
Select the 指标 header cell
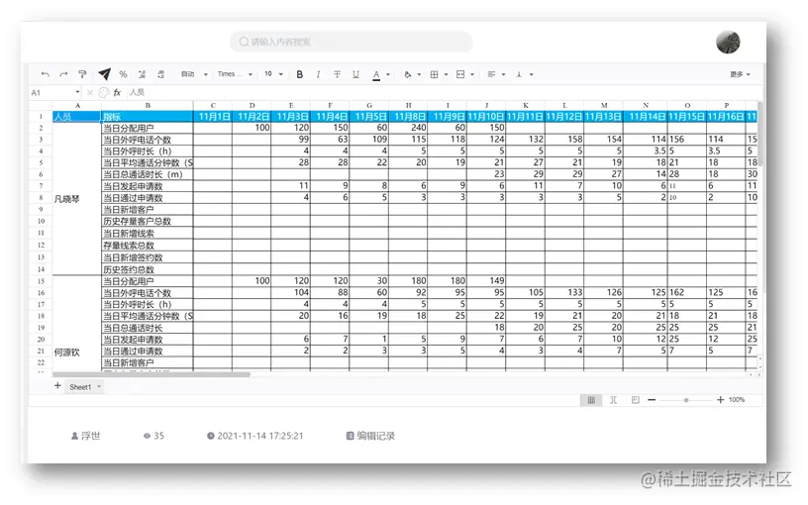(148, 117)
